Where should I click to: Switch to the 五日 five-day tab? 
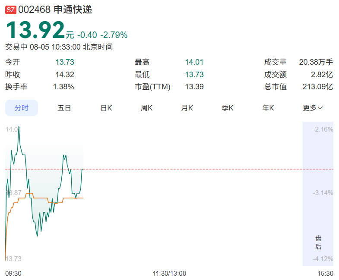click(x=64, y=108)
